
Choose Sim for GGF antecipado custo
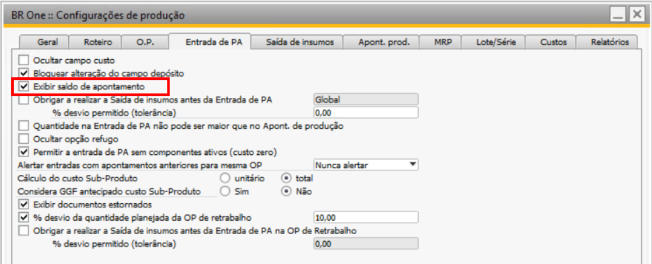[225, 191]
